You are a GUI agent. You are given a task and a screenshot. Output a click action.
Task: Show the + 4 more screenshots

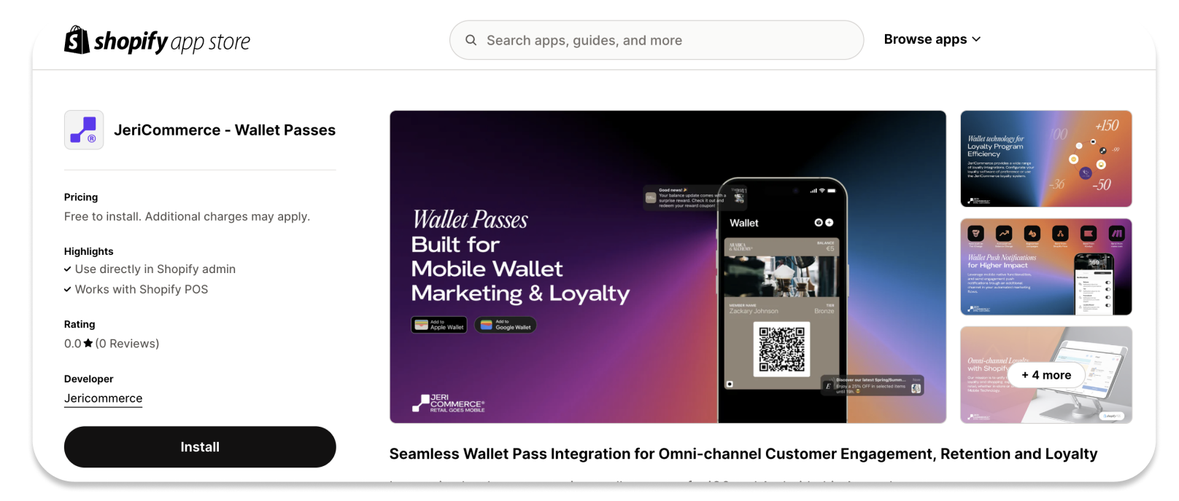tap(1046, 375)
